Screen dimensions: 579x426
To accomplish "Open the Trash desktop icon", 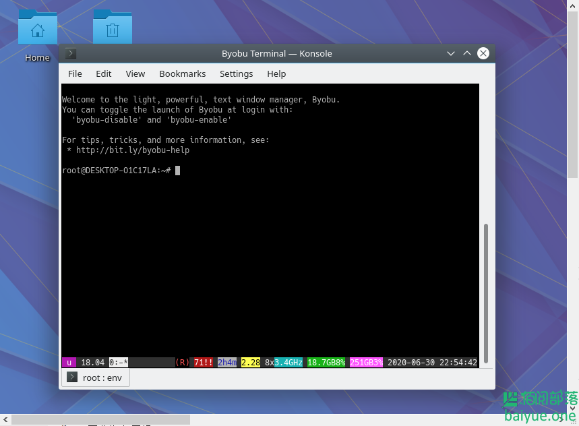I will click(113, 27).
